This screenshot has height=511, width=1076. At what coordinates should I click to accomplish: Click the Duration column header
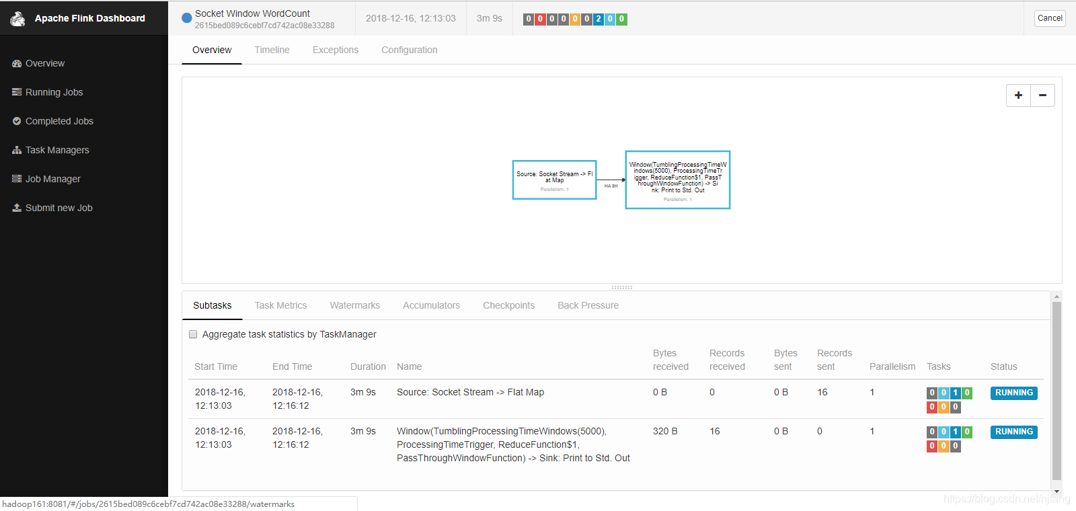tap(368, 366)
